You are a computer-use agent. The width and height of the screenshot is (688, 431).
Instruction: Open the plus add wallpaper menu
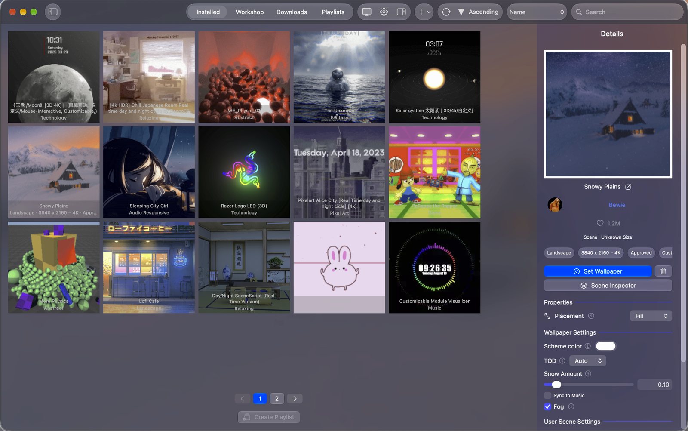[424, 12]
